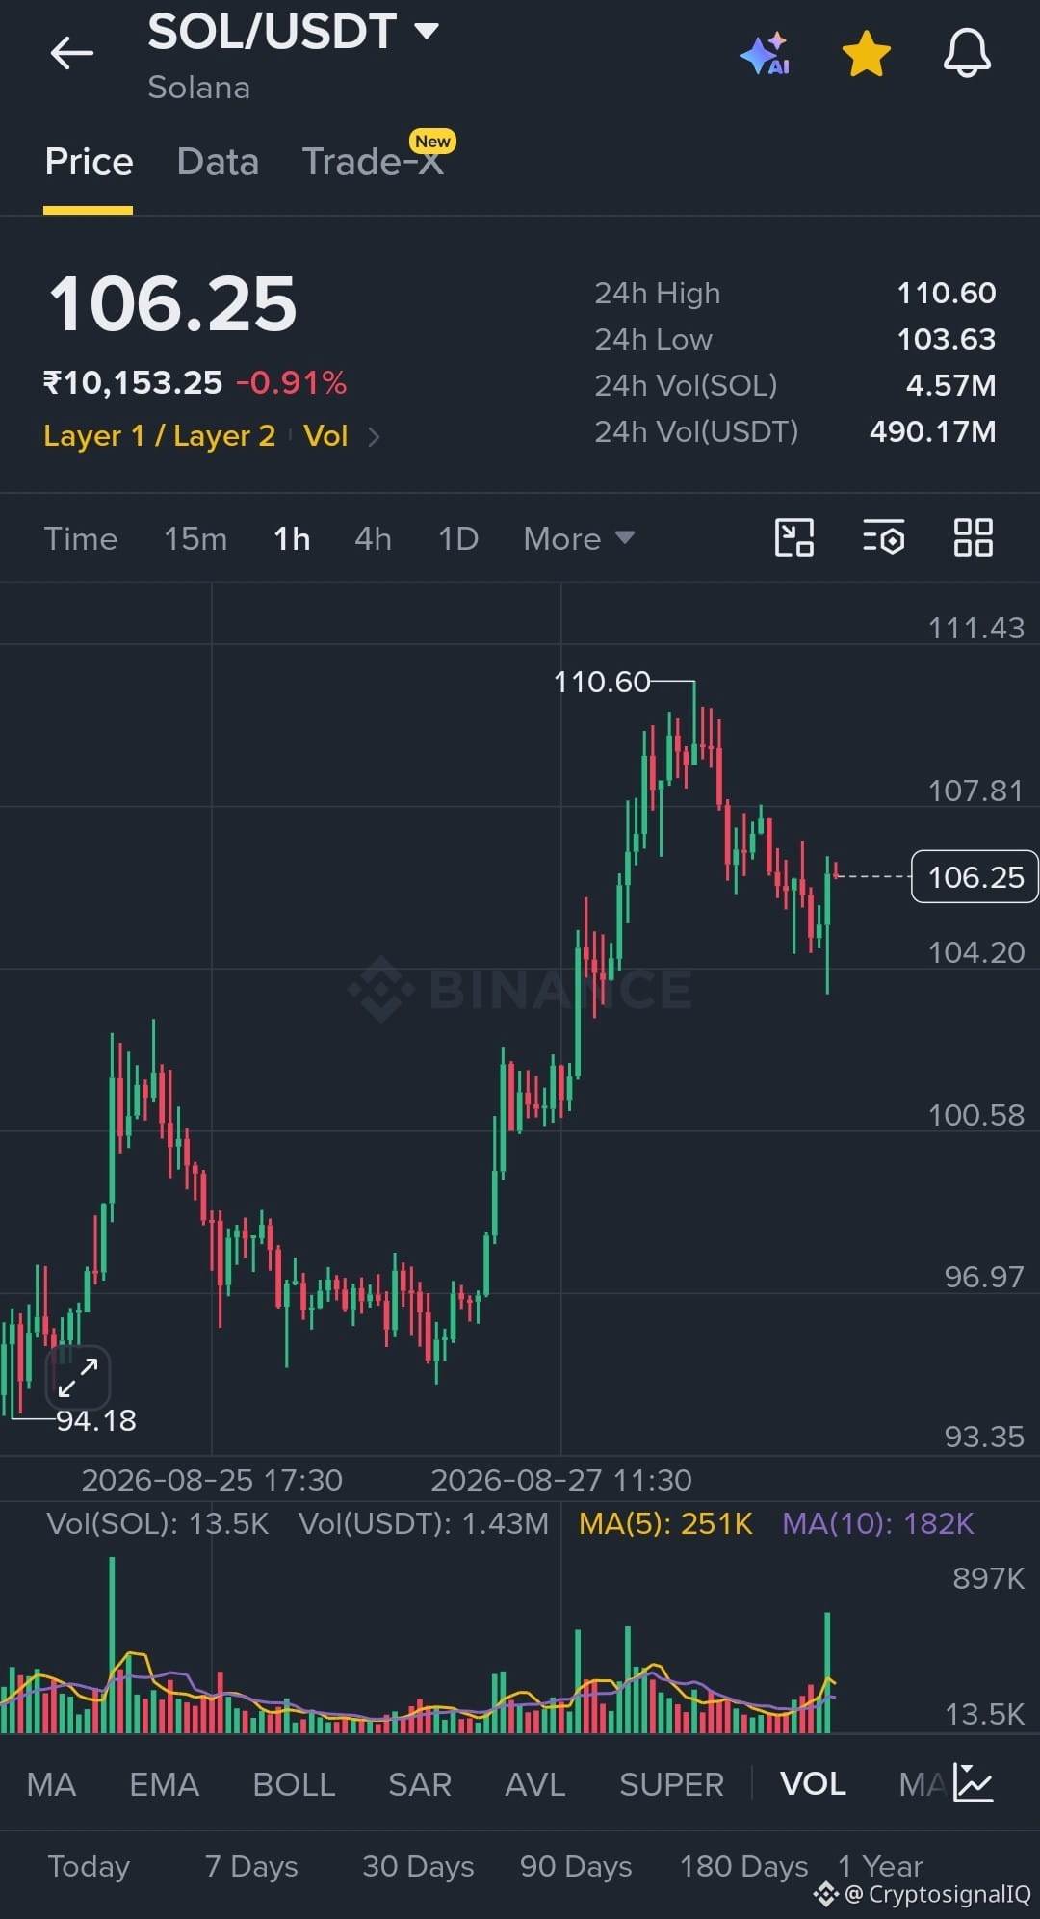
Task: Tap the ₹10,153.25 converted price
Action: 133,383
